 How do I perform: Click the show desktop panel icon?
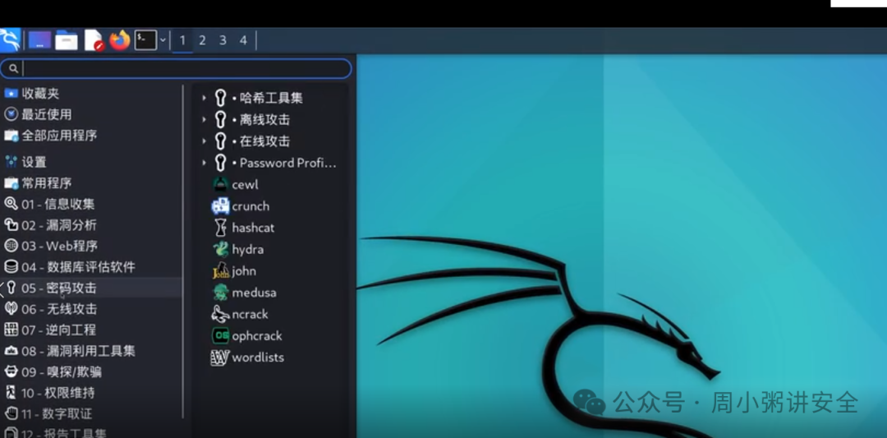point(39,40)
